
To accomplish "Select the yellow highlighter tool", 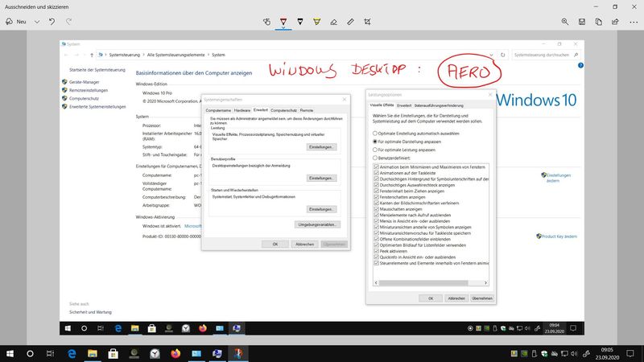I will pyautogui.click(x=316, y=22).
